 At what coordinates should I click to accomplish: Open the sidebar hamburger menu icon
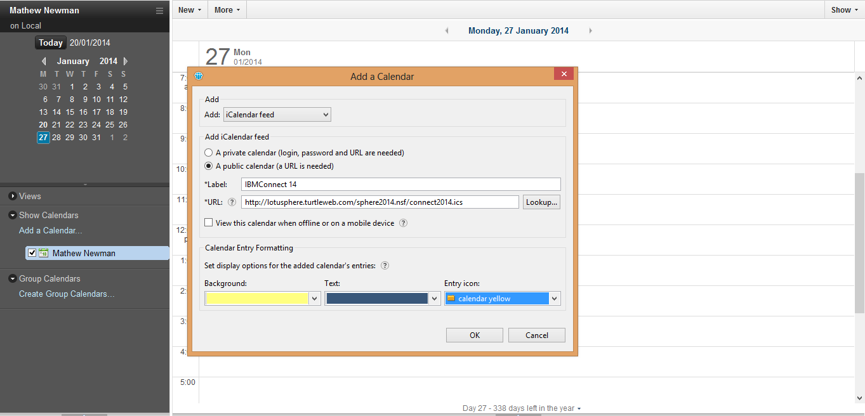click(159, 11)
